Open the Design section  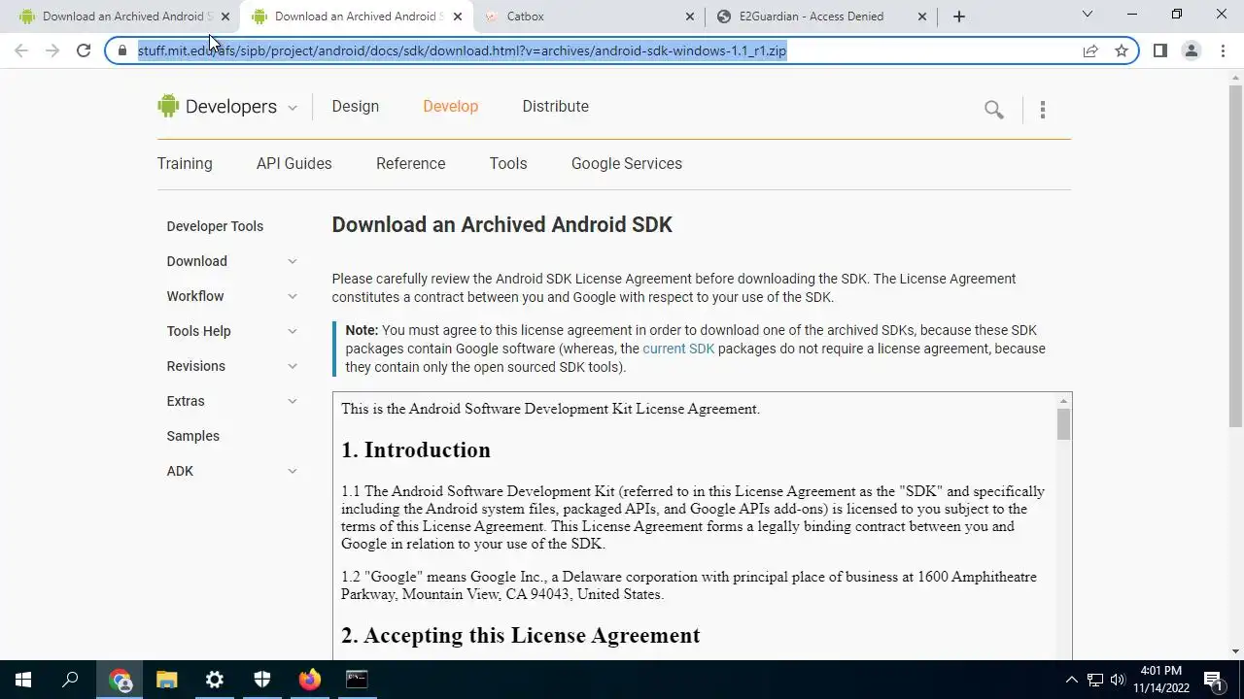pyautogui.click(x=356, y=107)
